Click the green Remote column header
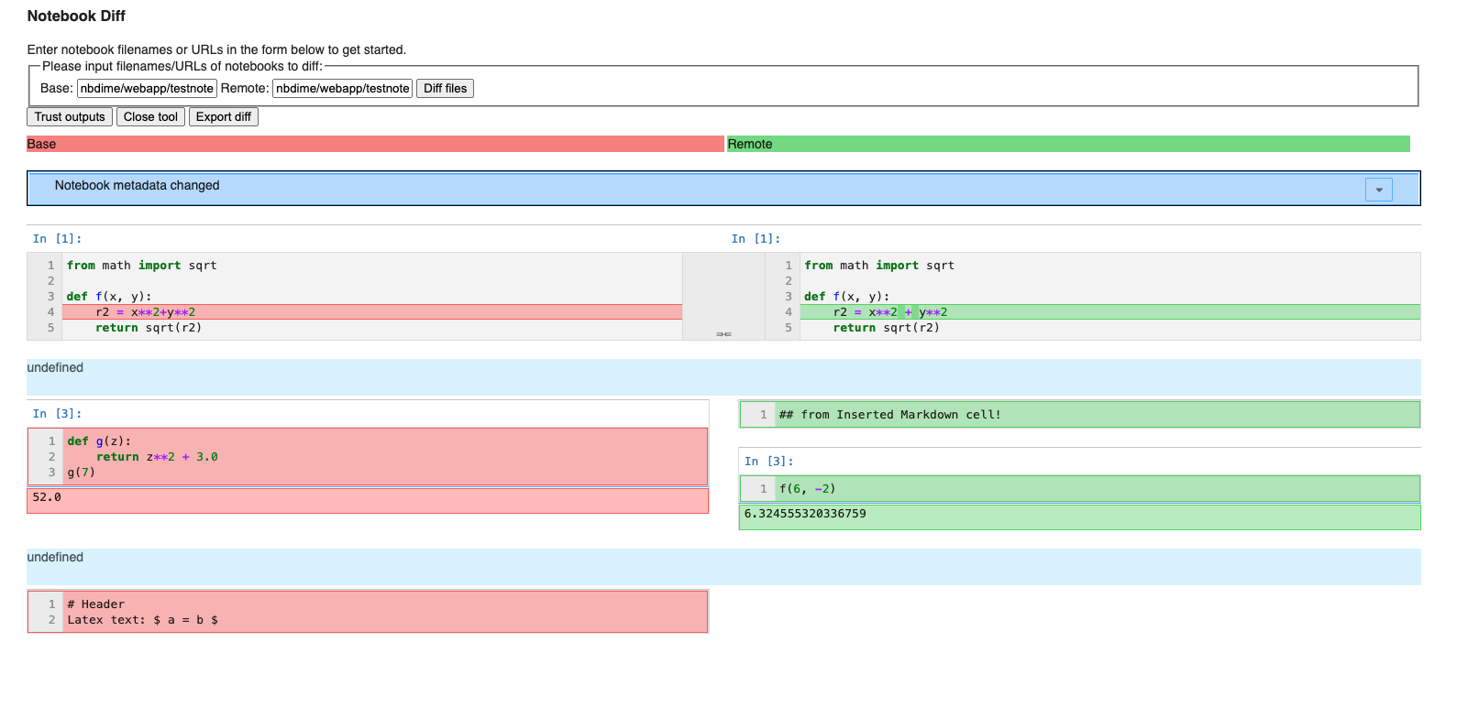 tap(1067, 145)
